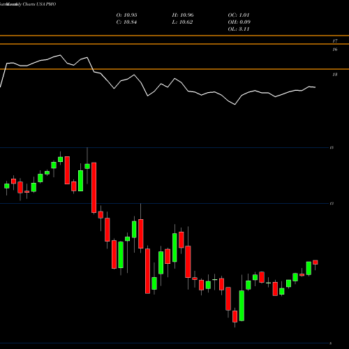Click the tallest green candle near the chart's lowest point
Image resolution: width=349 pixels, height=349 pixels.
click(x=242, y=306)
